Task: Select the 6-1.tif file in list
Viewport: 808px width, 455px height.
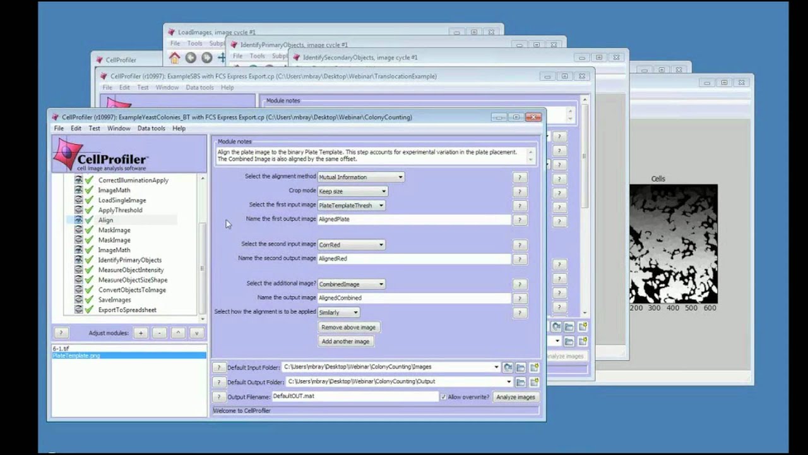Action: coord(129,349)
